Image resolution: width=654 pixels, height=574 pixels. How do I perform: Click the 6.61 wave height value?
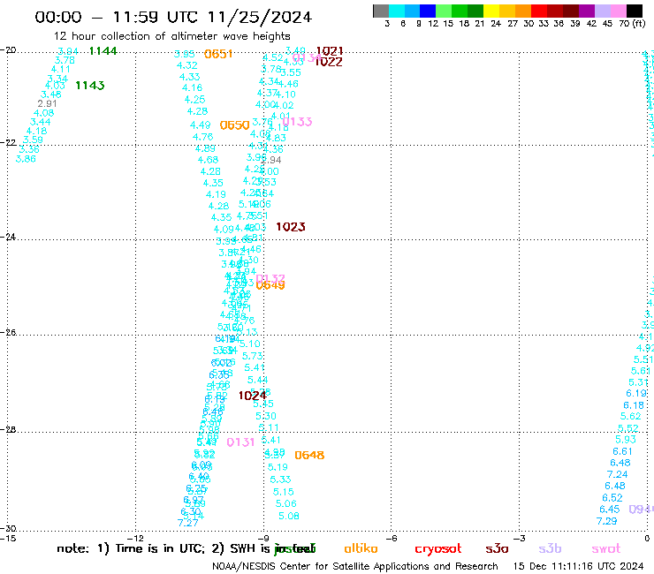tap(622, 451)
